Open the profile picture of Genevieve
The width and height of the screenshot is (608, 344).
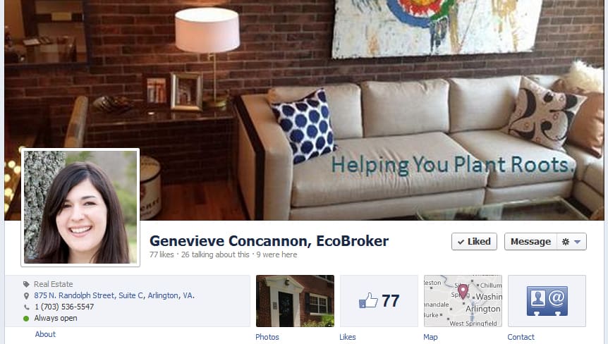point(80,207)
